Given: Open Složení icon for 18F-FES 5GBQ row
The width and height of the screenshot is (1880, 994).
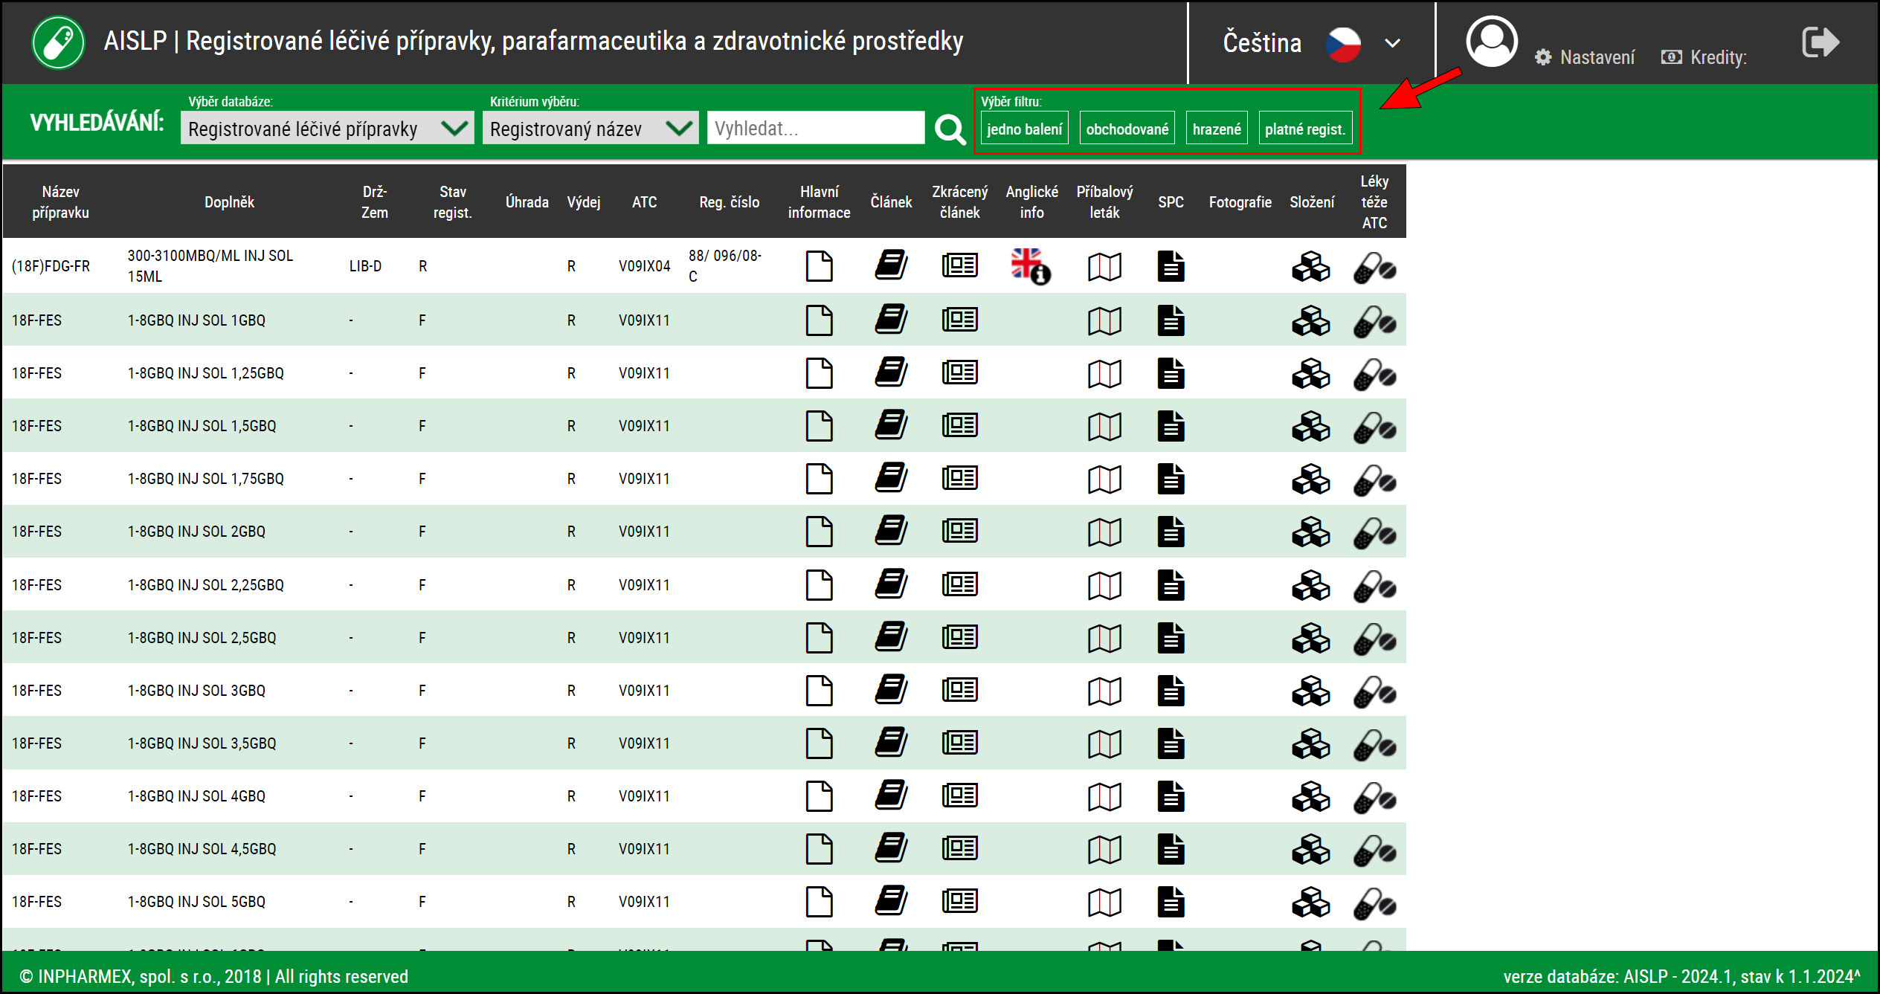Looking at the screenshot, I should point(1310,902).
